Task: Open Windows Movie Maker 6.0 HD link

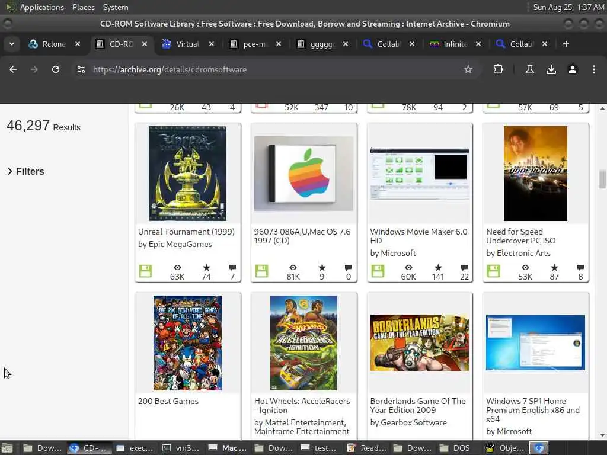Action: (x=418, y=236)
